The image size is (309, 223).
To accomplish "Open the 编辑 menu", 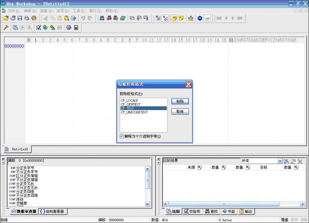I will [30, 11].
